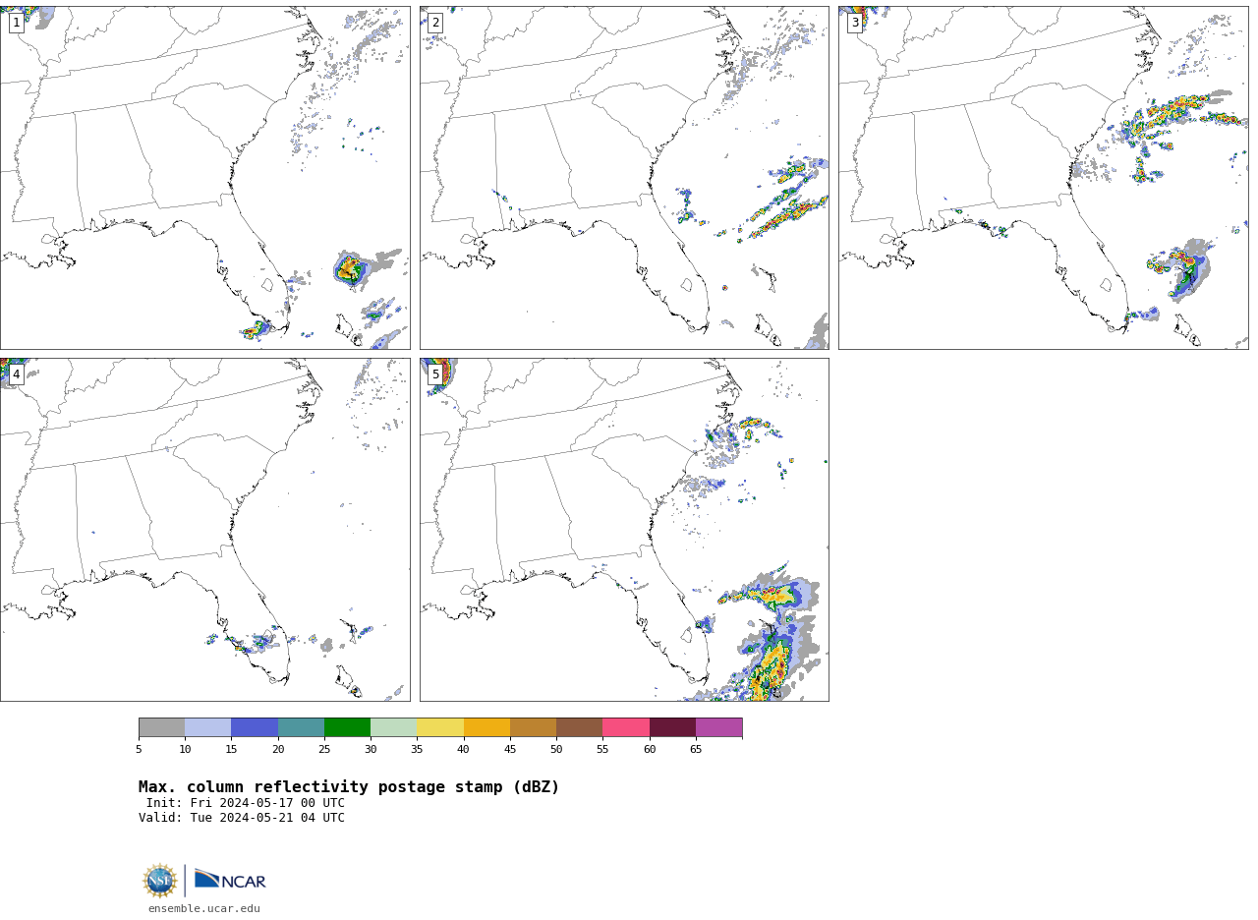Image resolution: width=1258 pixels, height=920 pixels.
Task: Click the number label 5 on fifth map
Action: pos(435,374)
